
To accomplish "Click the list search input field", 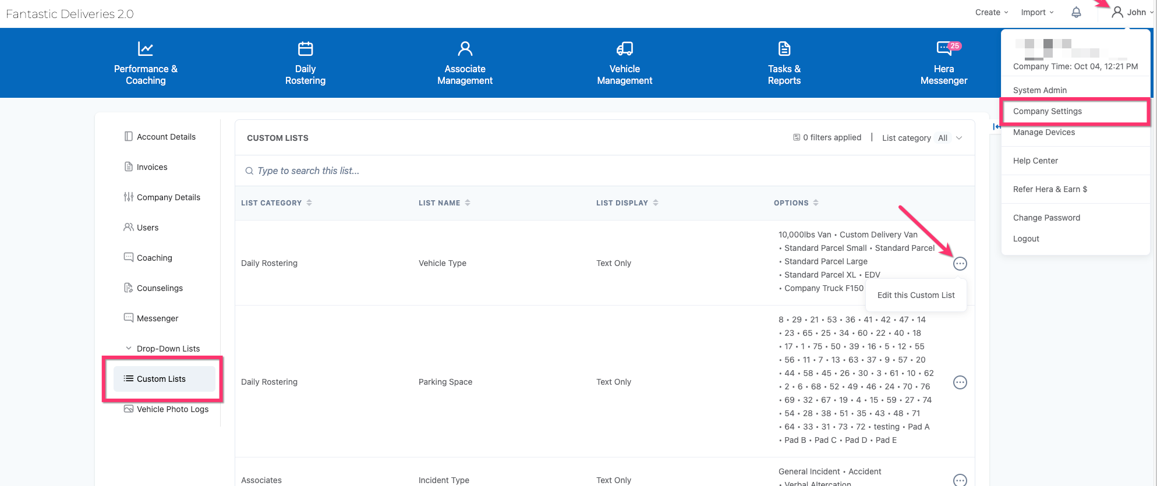I will coord(604,171).
